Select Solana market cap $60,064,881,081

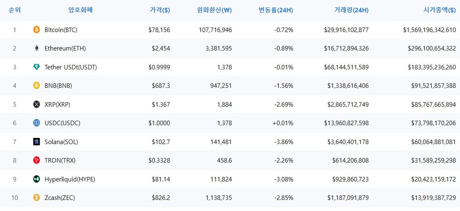[434, 142]
